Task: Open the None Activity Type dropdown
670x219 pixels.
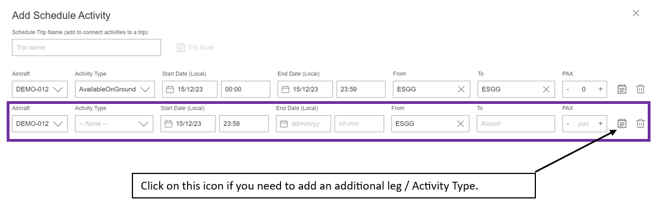Action: (x=114, y=123)
